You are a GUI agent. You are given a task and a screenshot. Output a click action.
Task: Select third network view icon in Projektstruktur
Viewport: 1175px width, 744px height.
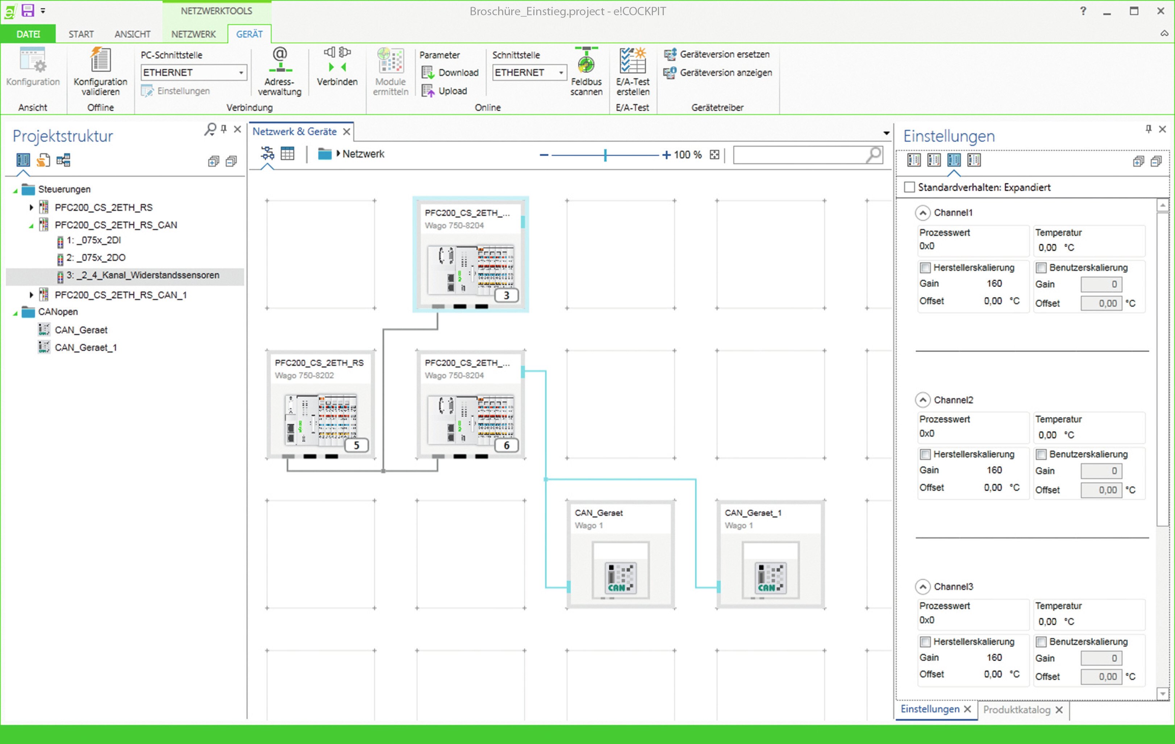tap(63, 160)
